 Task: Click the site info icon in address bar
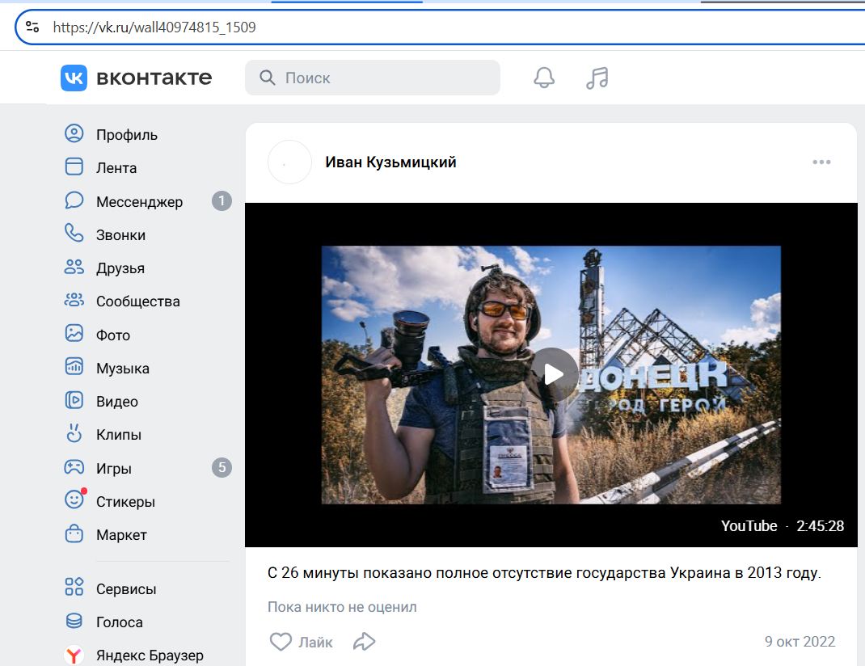pyautogui.click(x=32, y=27)
